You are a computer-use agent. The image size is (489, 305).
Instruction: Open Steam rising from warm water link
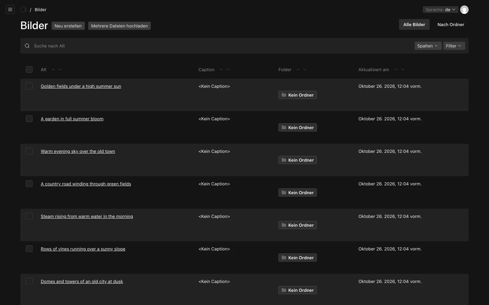point(87,217)
